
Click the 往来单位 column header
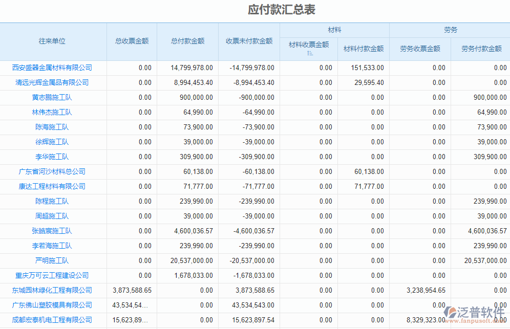coord(53,41)
